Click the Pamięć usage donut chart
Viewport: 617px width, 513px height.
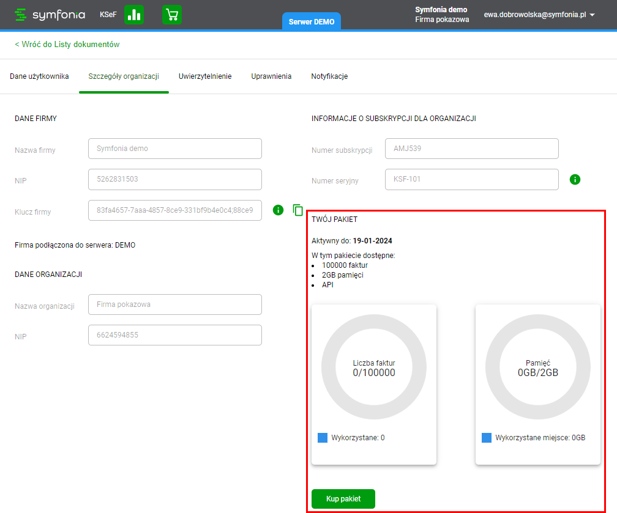[x=538, y=367]
